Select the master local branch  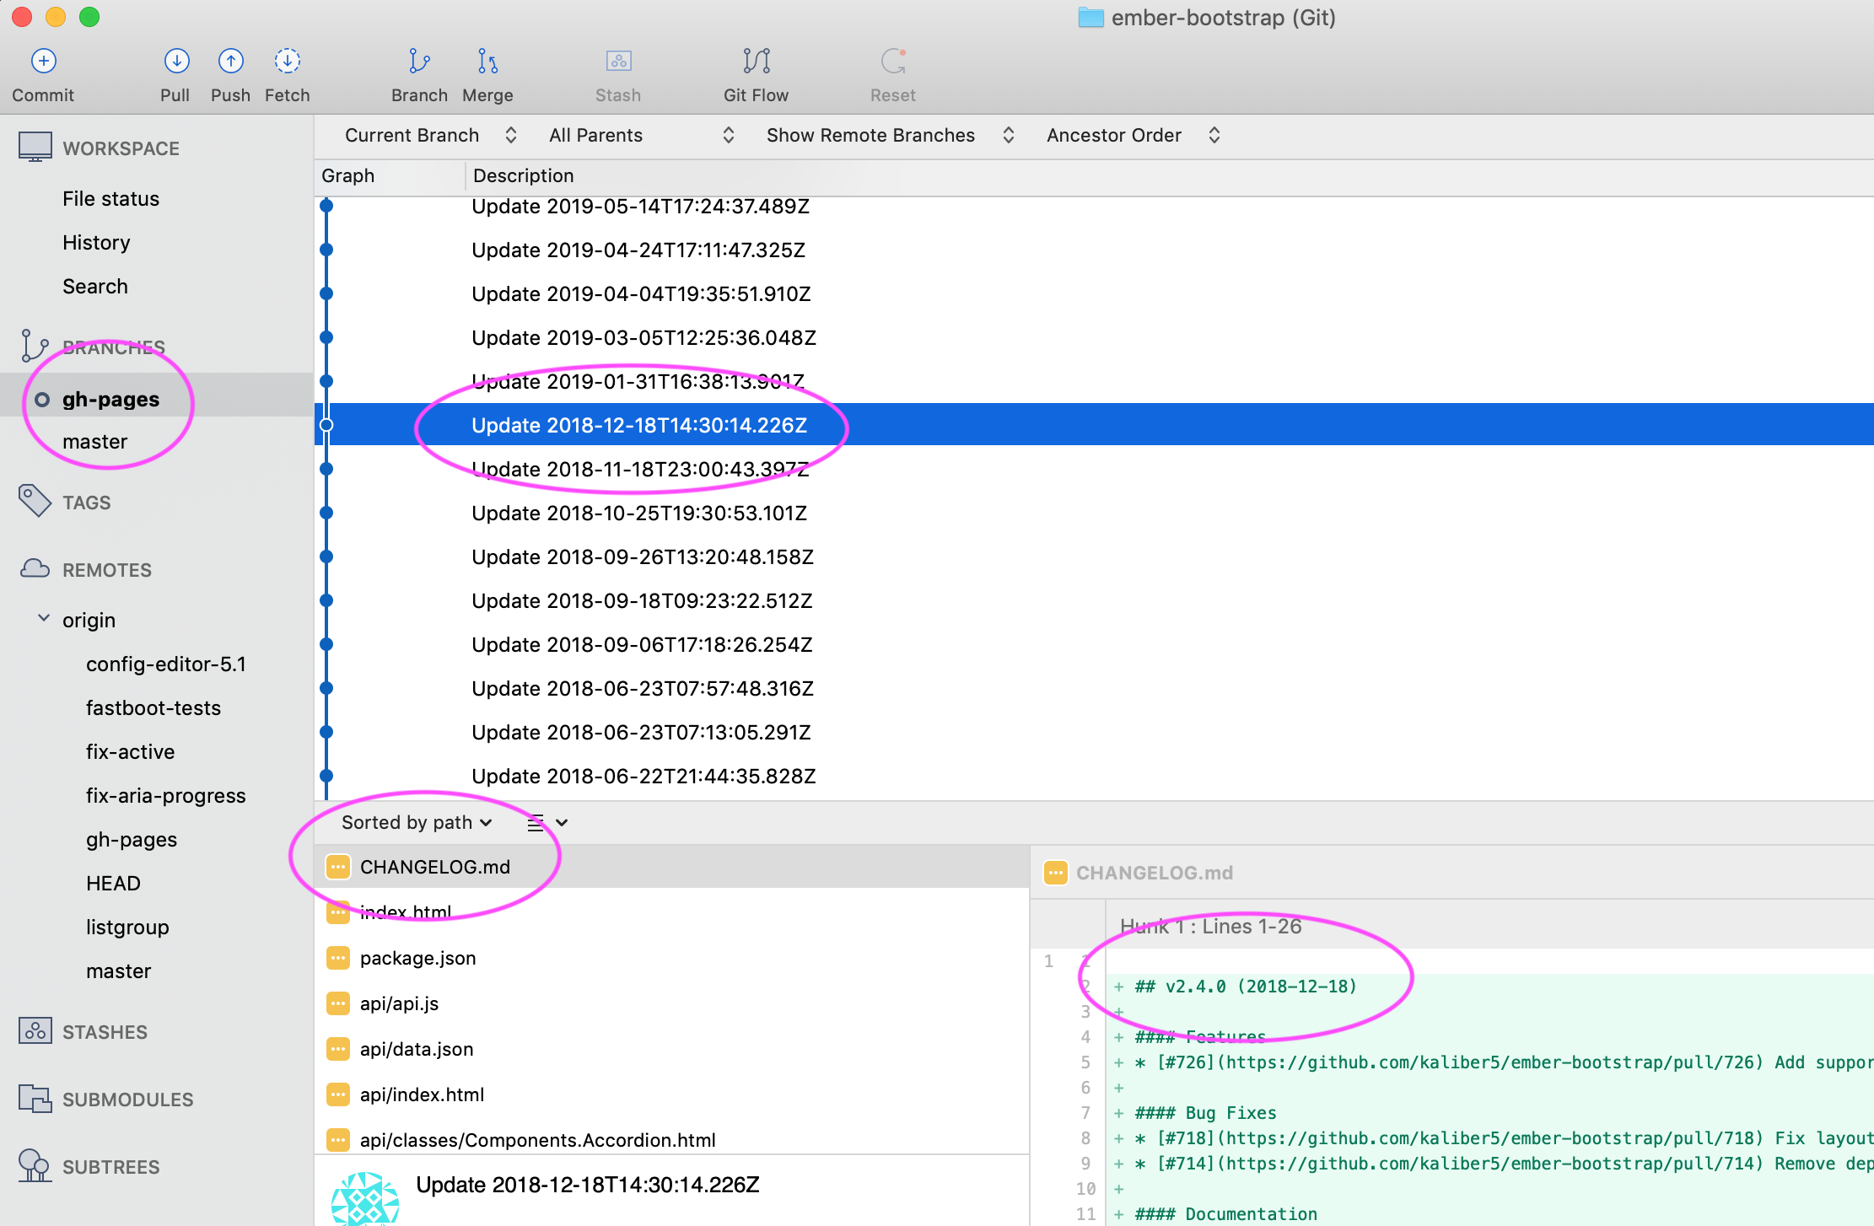tap(95, 442)
